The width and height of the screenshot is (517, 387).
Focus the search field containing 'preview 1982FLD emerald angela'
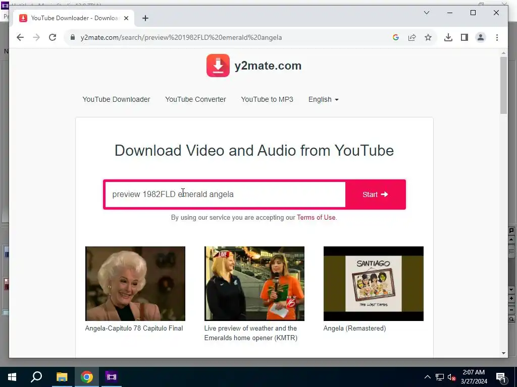point(225,195)
